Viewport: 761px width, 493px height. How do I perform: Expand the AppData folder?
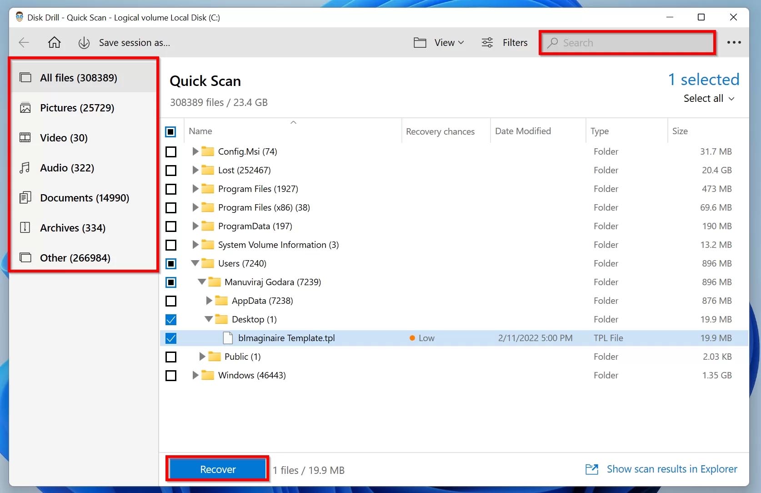coord(209,301)
